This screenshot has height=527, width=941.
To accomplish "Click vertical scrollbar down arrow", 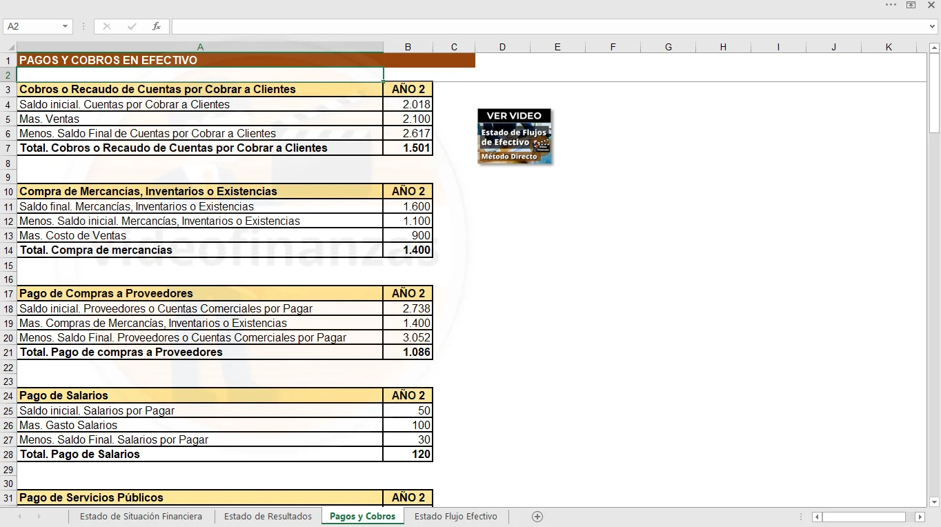I will pyautogui.click(x=935, y=501).
